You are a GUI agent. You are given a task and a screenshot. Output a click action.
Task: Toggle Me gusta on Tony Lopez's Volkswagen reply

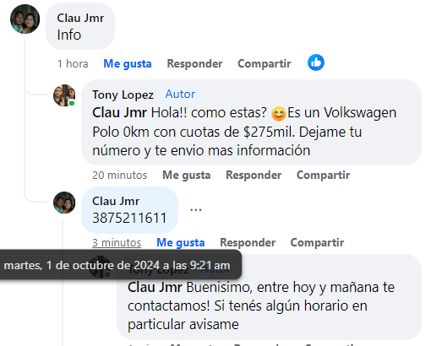click(186, 176)
